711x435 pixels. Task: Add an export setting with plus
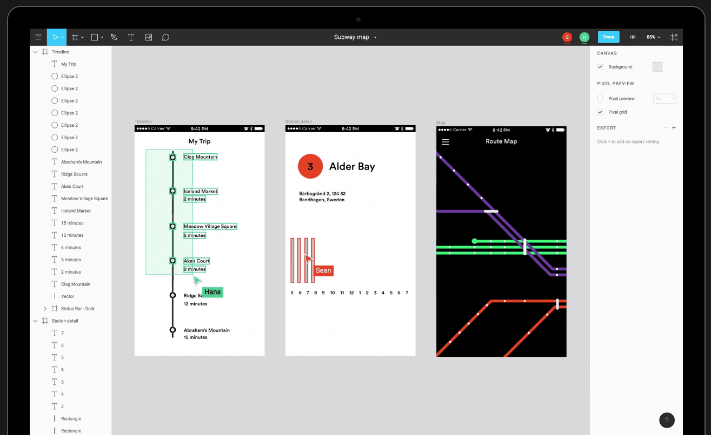(x=674, y=128)
